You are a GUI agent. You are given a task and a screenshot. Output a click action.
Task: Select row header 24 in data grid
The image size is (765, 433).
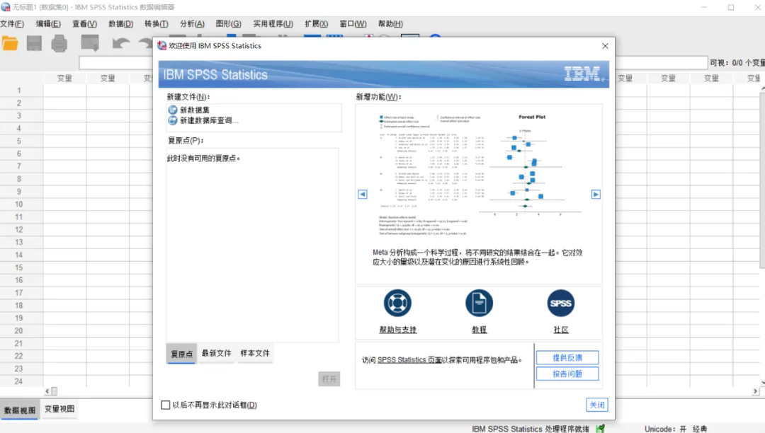click(x=19, y=381)
